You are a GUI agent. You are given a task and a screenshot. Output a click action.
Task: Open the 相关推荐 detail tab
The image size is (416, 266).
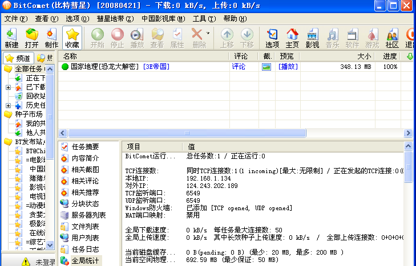pyautogui.click(x=81, y=193)
